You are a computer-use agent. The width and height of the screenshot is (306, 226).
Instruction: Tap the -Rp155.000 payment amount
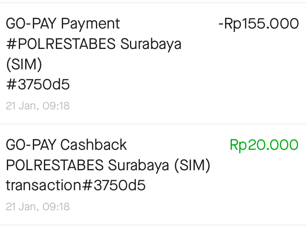coord(258,24)
